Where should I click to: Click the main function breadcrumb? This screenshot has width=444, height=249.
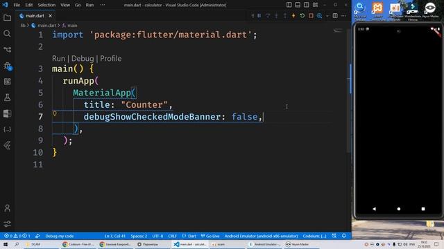[72, 26]
